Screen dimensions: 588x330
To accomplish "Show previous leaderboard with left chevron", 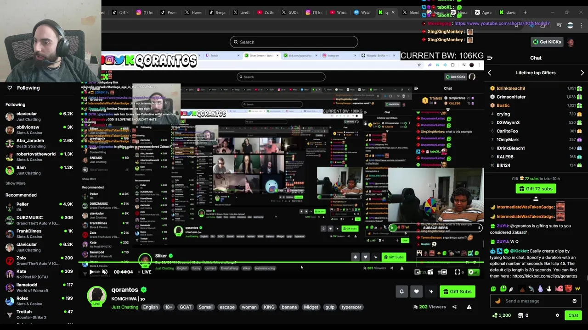I will coord(489,73).
